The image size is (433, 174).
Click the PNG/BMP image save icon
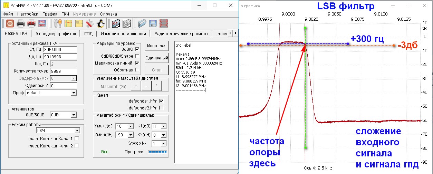[42, 23]
